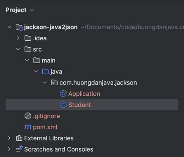Expand the .idea folder
This screenshot has height=157, width=184.
pyautogui.click(x=18, y=38)
